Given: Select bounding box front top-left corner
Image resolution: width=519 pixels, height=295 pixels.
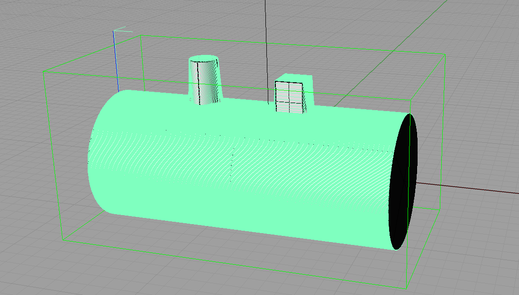Looking at the screenshot, I should pos(44,72).
